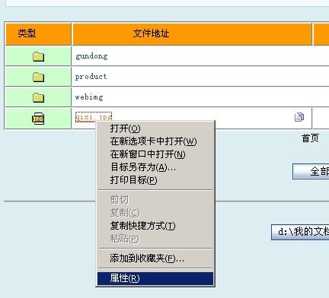Select 在新窗口中打开(N) menu entry
Image resolution: width=329 pixels, height=298 pixels.
(x=155, y=154)
